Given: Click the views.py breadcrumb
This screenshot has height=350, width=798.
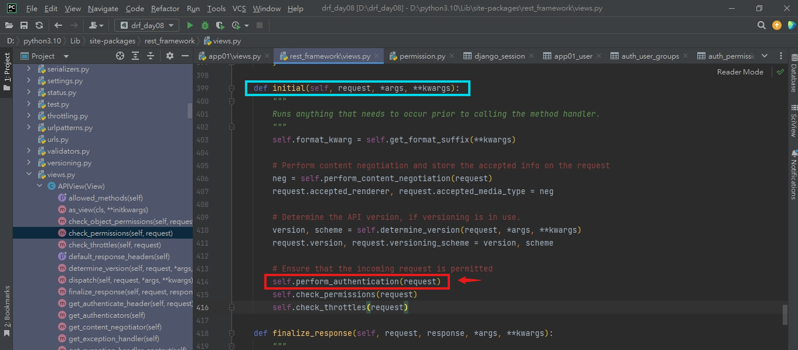Looking at the screenshot, I should tap(223, 40).
